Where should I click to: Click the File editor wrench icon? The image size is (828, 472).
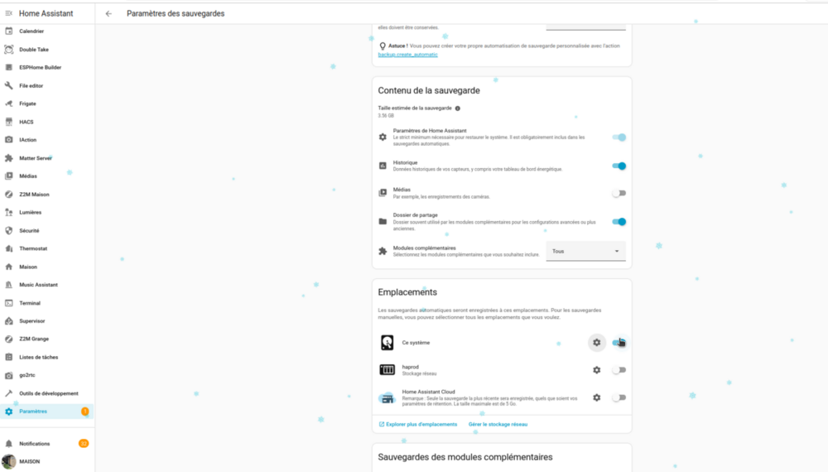[x=9, y=85]
